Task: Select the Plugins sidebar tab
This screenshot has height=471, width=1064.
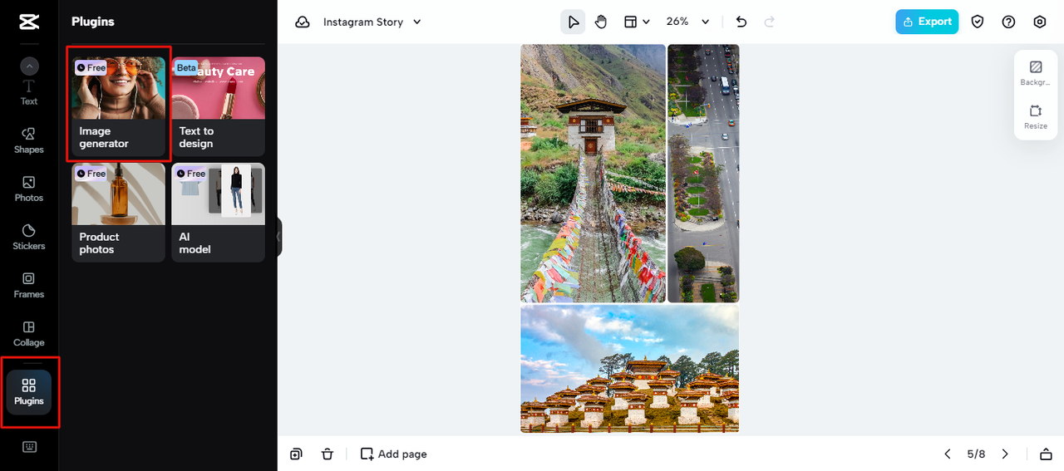Action: 29,392
